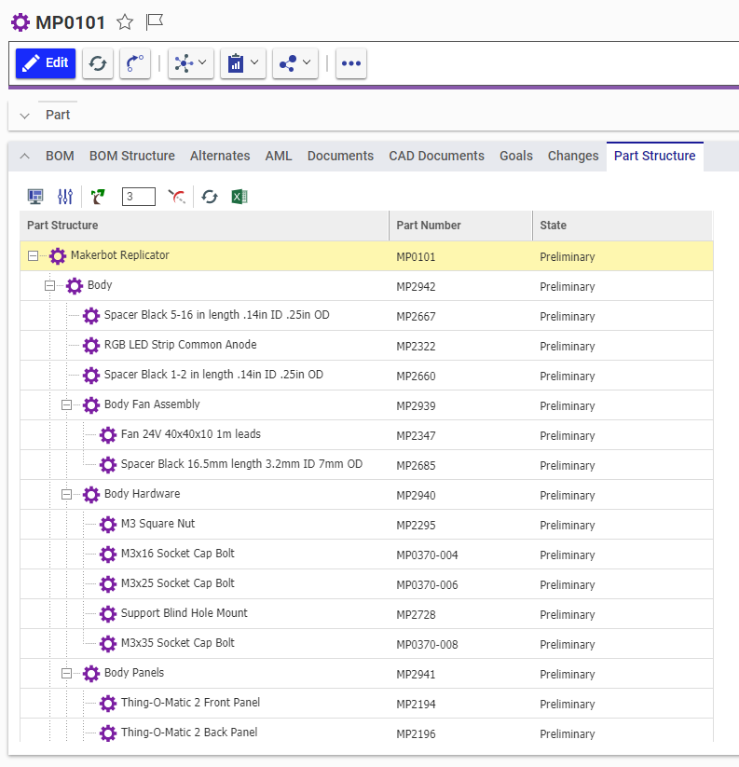The width and height of the screenshot is (739, 767).
Task: Select the Body Fan Assembly item
Action: click(152, 404)
